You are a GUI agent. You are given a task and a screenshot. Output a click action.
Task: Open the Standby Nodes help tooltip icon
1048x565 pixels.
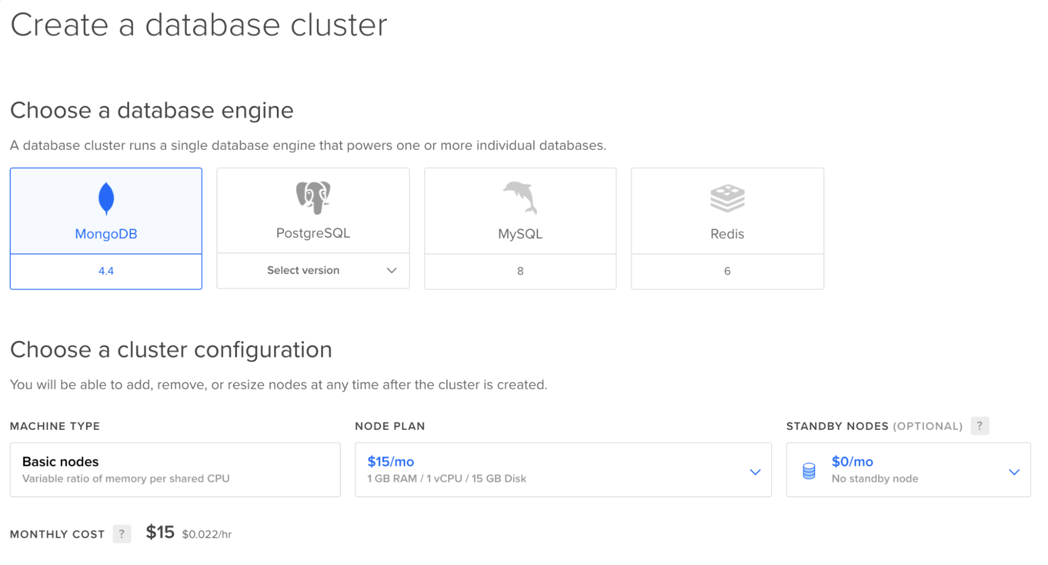click(980, 426)
